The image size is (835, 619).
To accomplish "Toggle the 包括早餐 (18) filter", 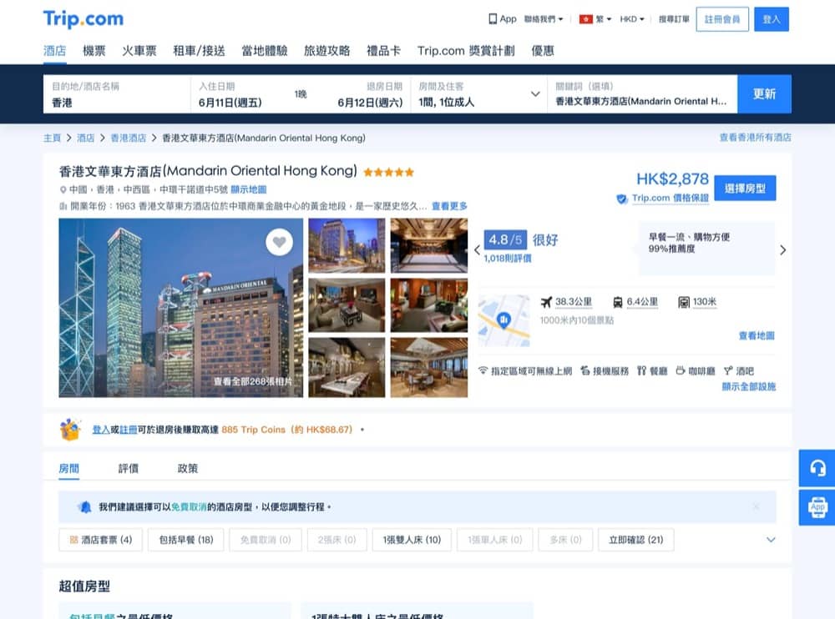I will 186,540.
